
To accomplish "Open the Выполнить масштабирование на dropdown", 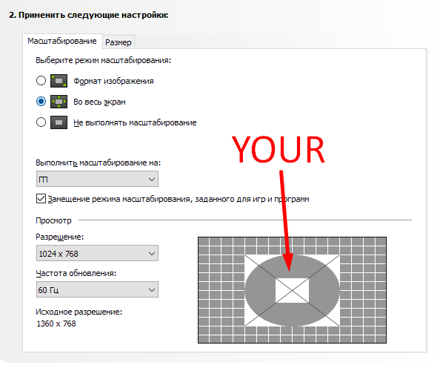I will pos(97,179).
